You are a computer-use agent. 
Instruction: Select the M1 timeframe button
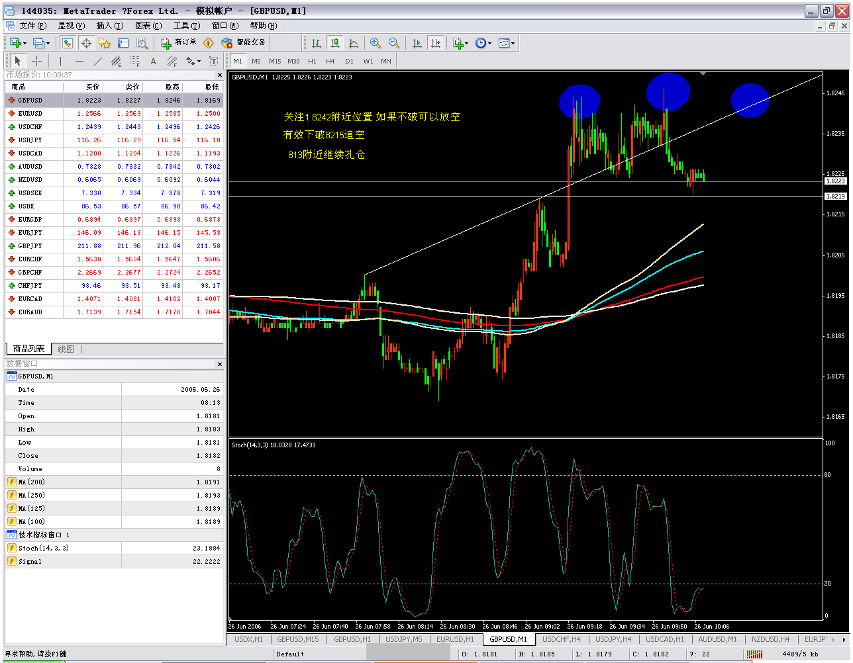click(x=238, y=61)
